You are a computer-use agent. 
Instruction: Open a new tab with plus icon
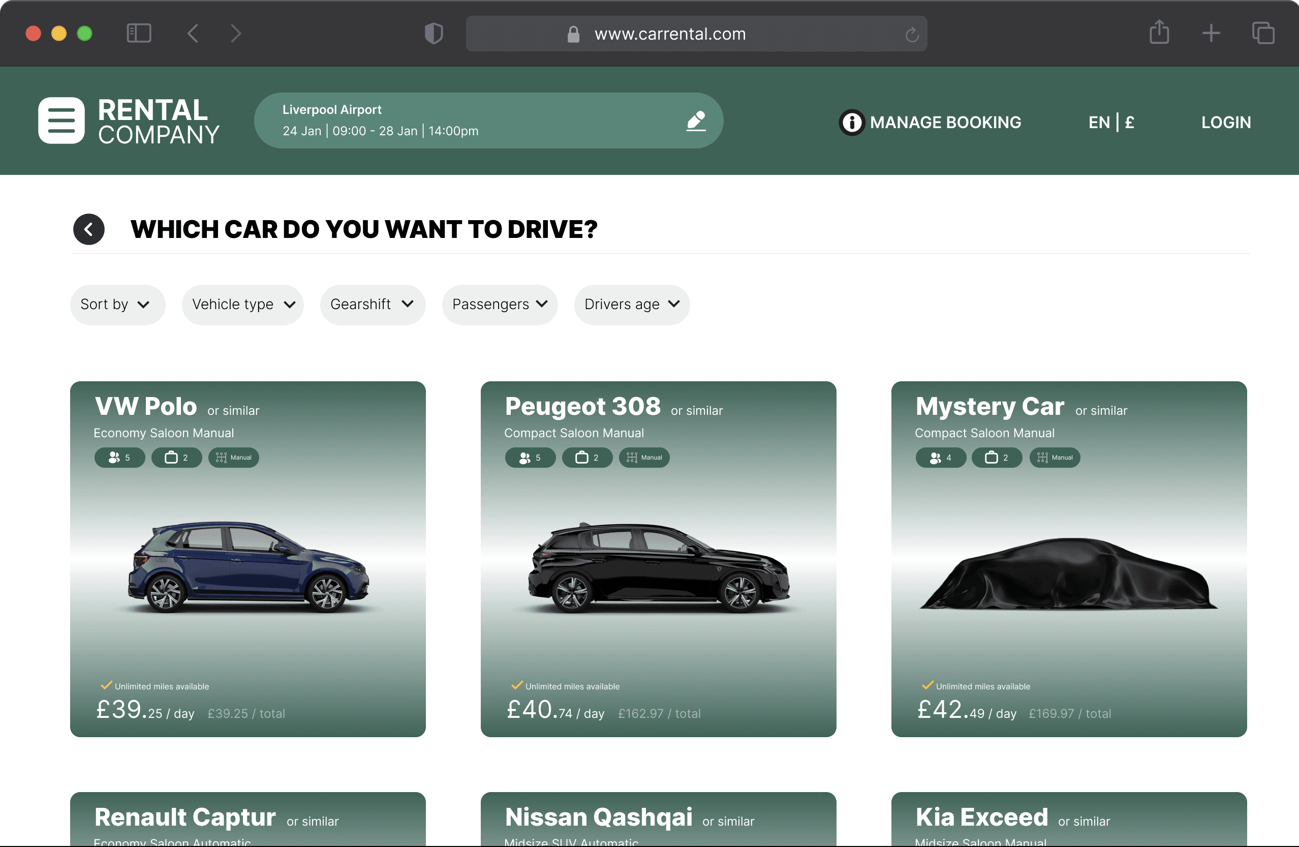1211,34
